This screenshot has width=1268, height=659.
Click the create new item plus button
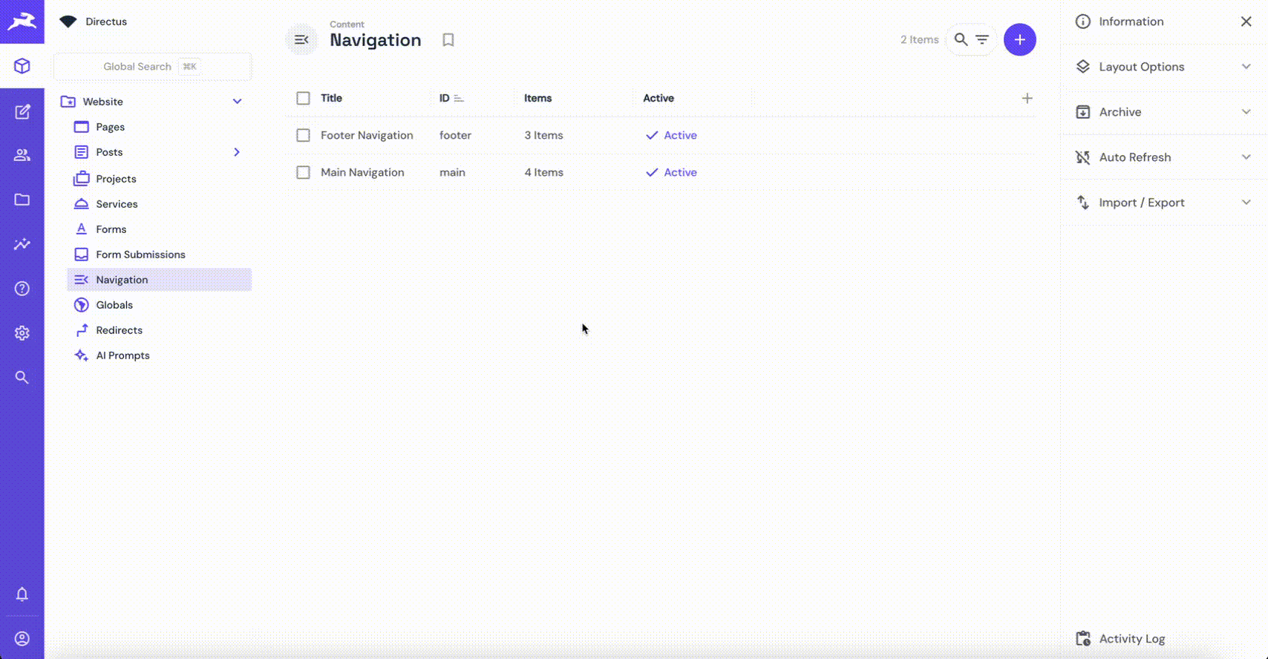pyautogui.click(x=1019, y=39)
